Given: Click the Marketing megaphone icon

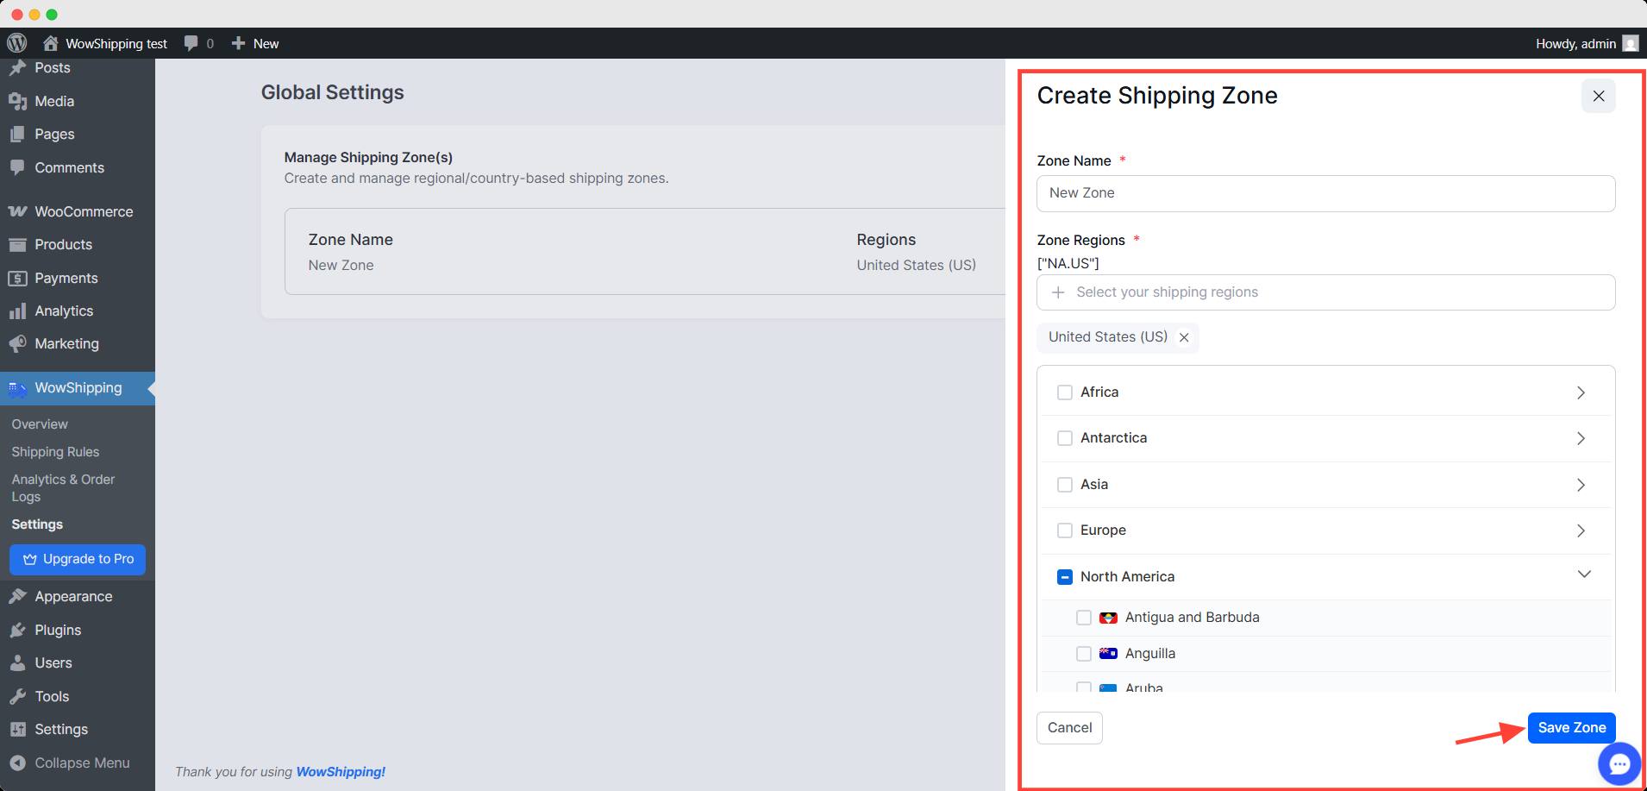Looking at the screenshot, I should pos(17,343).
